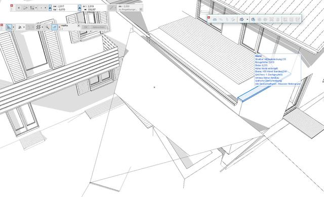Image resolution: width=324 pixels, height=197 pixels.
Task: Select the snap guide angle icon
Action: pyautogui.click(x=20, y=27)
